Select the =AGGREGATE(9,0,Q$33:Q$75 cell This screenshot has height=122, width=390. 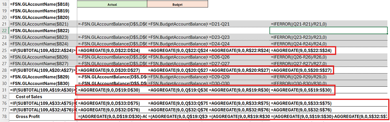(x=178, y=103)
